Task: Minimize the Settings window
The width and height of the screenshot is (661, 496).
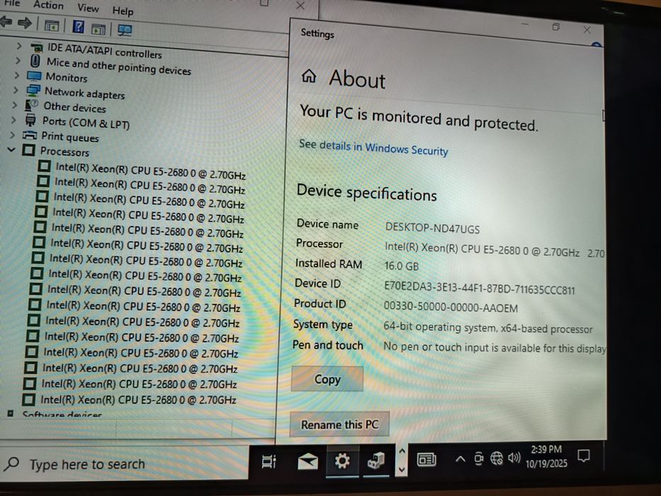Action: [525, 25]
